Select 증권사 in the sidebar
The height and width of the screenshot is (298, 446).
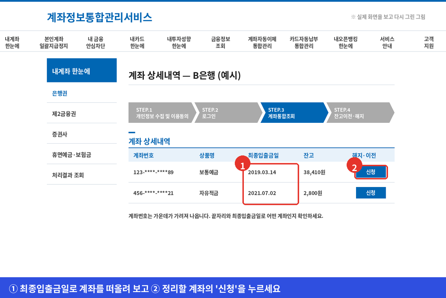click(82, 134)
